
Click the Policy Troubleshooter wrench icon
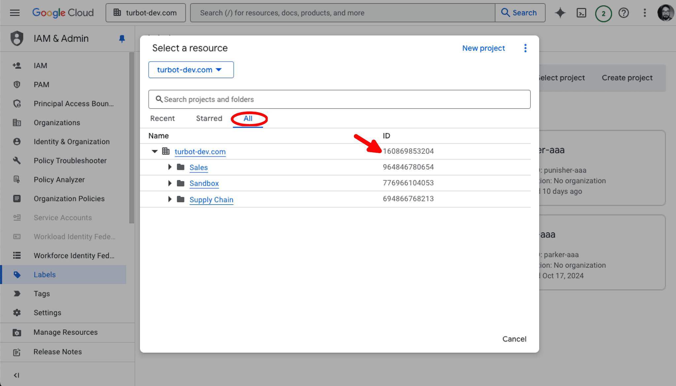[x=17, y=161]
